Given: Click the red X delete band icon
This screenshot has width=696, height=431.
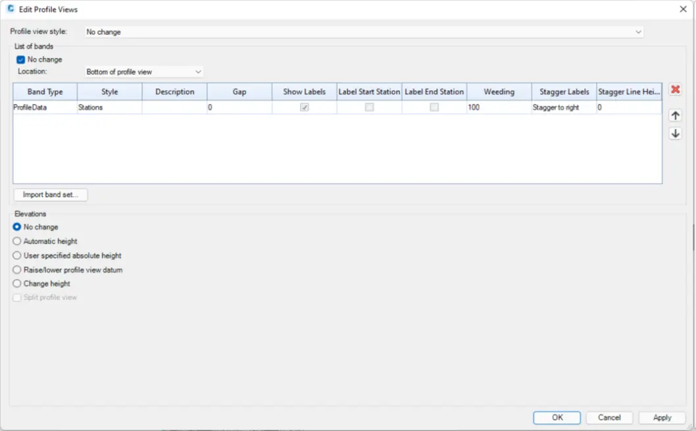Looking at the screenshot, I should 675,89.
